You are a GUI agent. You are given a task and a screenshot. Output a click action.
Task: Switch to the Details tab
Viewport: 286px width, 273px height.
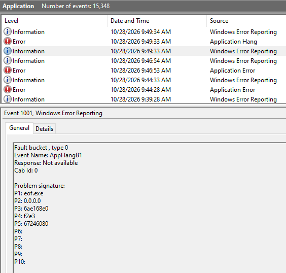[x=44, y=129]
